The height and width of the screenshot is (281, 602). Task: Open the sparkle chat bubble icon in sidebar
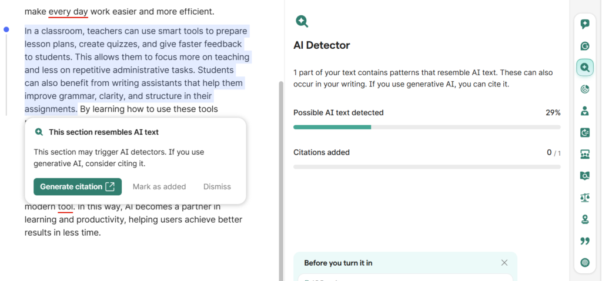click(584, 24)
